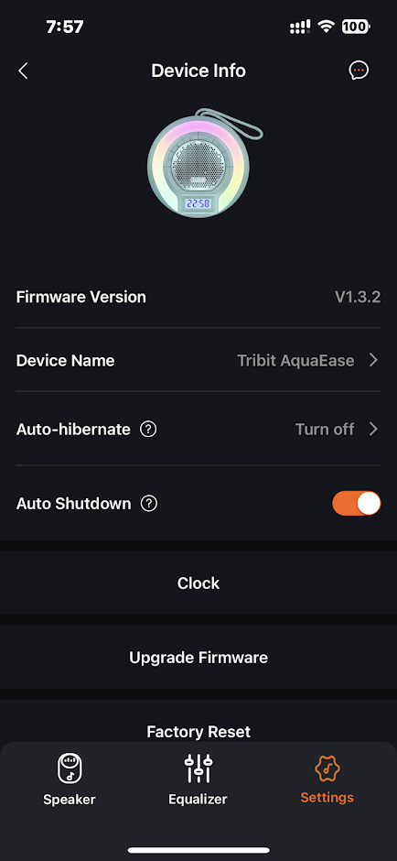Tap Upgrade Firmware button
Image resolution: width=397 pixels, height=861 pixels.
198,658
